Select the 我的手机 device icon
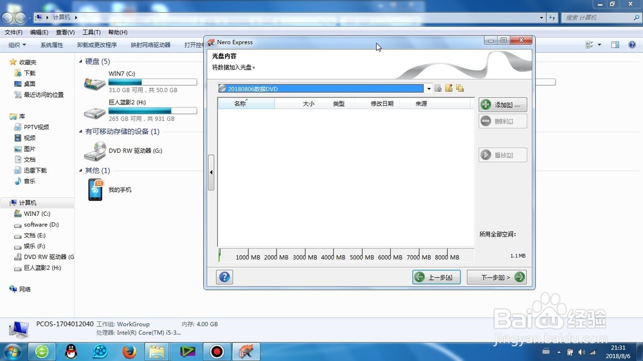This screenshot has height=361, width=643. [96, 189]
